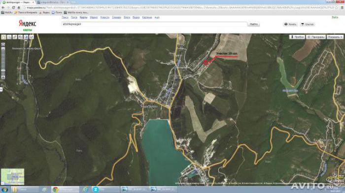Screen dimensions: 345x193
Task: Select the ruler distance measuring tool
Action: (15, 37)
